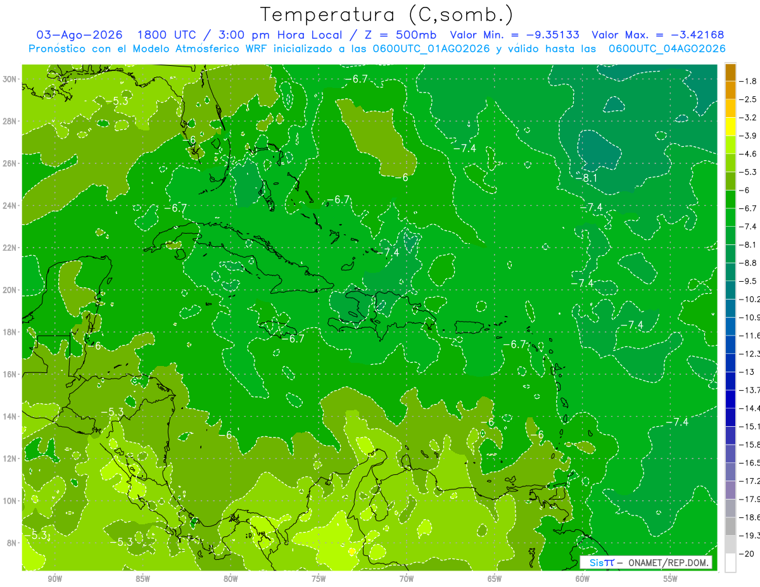Click the colorbar label "-13"
The image size is (760, 587).
point(747,372)
